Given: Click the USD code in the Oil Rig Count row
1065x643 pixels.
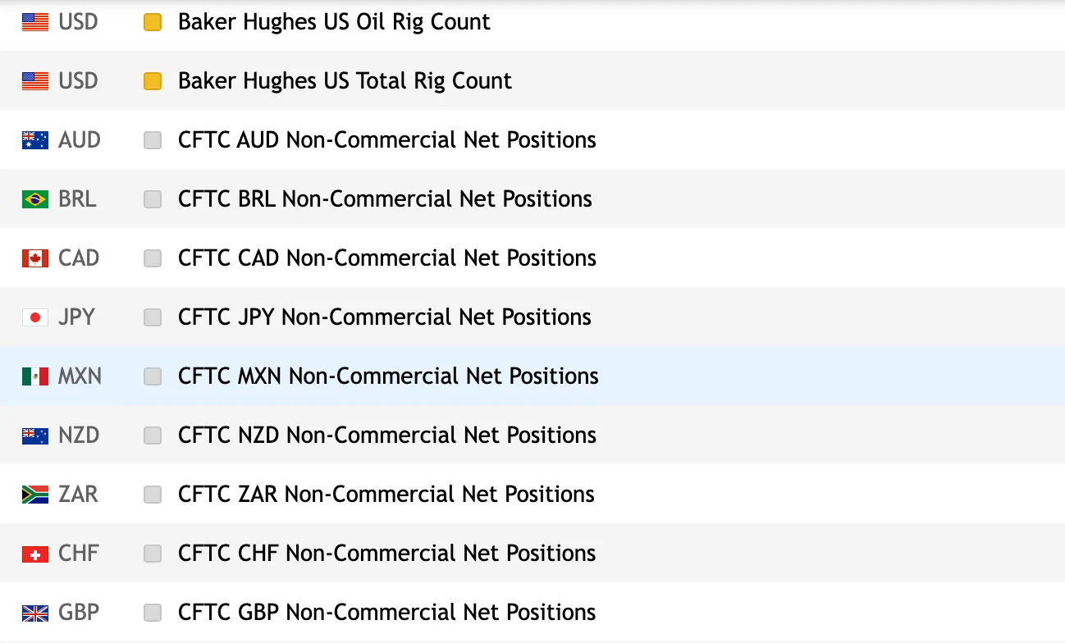Looking at the screenshot, I should point(79,22).
